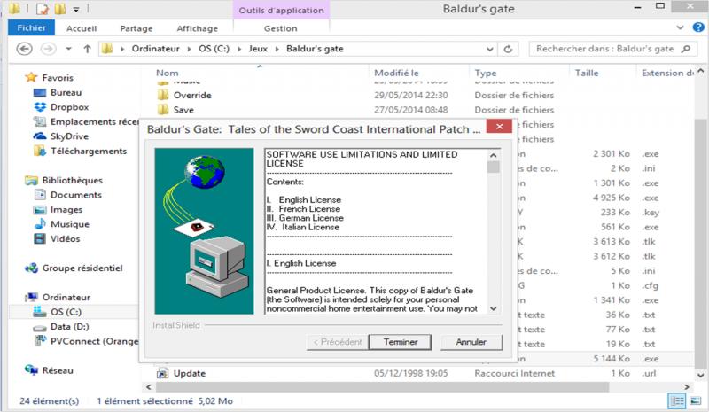
Task: Go up one folder level arrow
Action: pyautogui.click(x=87, y=49)
